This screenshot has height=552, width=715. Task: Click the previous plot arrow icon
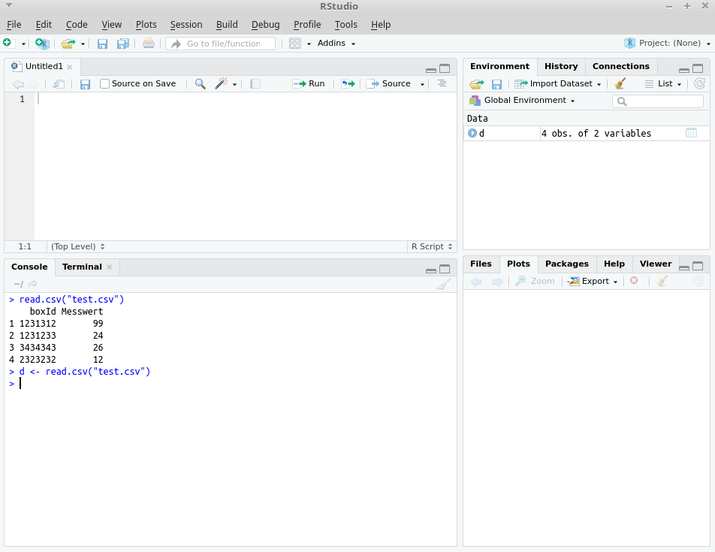(476, 282)
